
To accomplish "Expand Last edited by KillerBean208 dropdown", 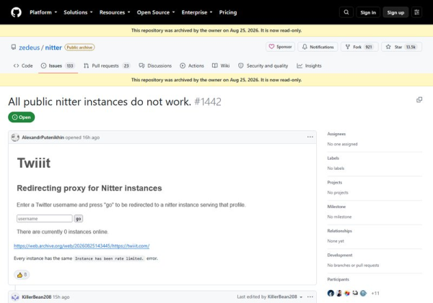I will [269, 297].
